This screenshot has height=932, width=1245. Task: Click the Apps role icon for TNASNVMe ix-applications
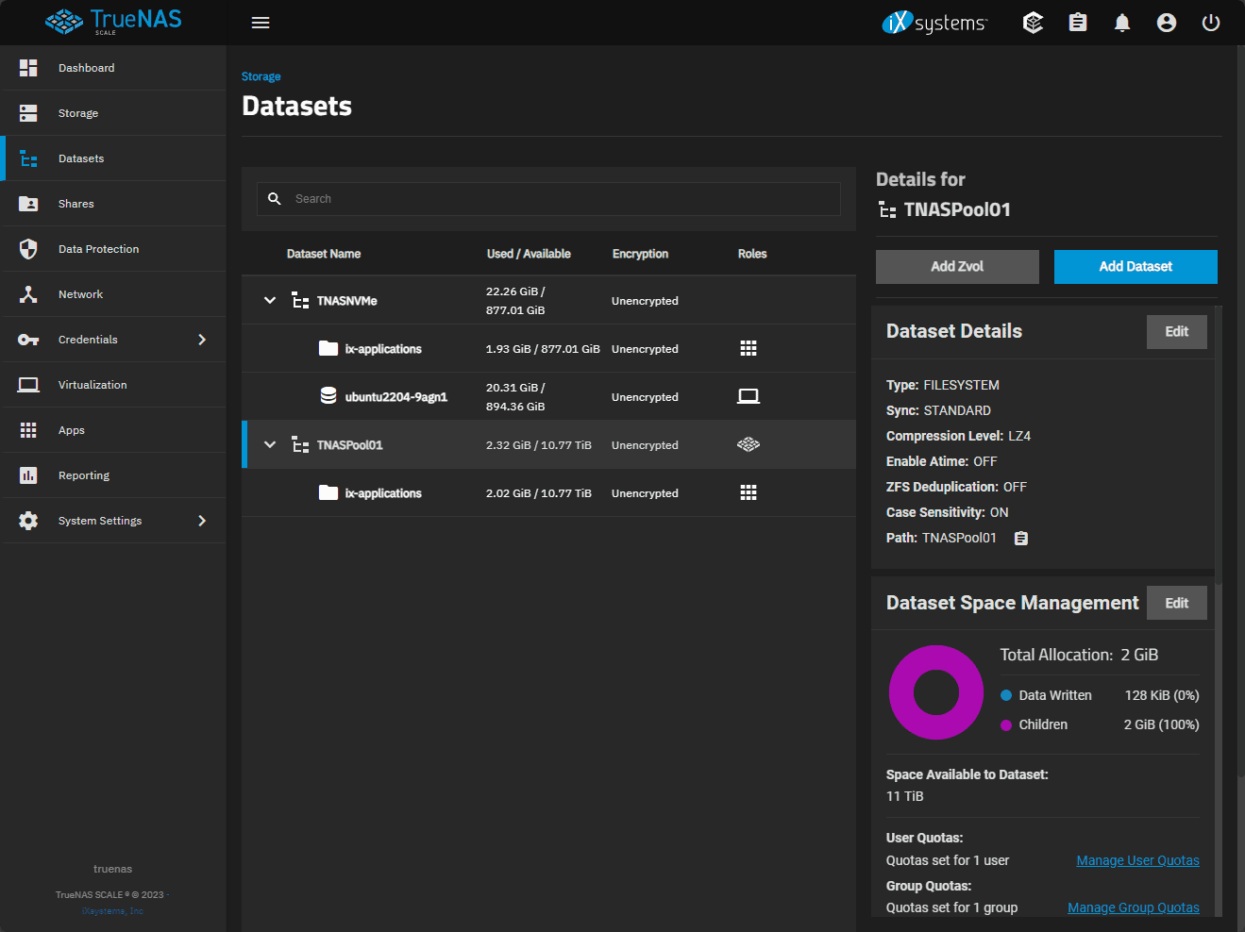749,349
